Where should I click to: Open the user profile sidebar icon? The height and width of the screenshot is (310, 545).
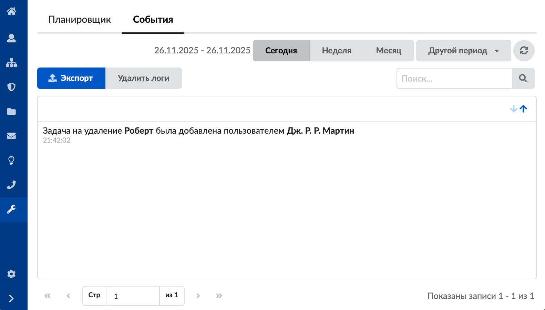tap(11, 38)
